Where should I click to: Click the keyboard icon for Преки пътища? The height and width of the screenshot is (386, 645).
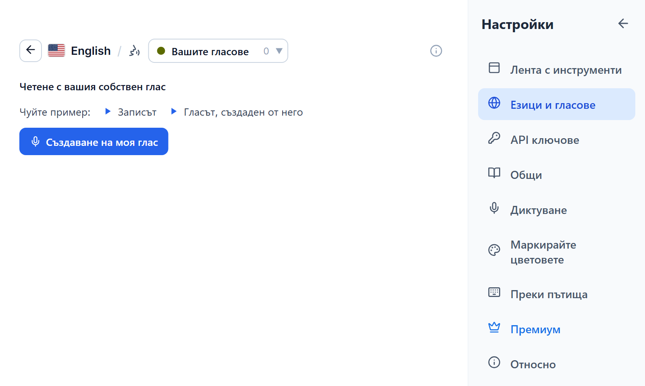click(494, 292)
